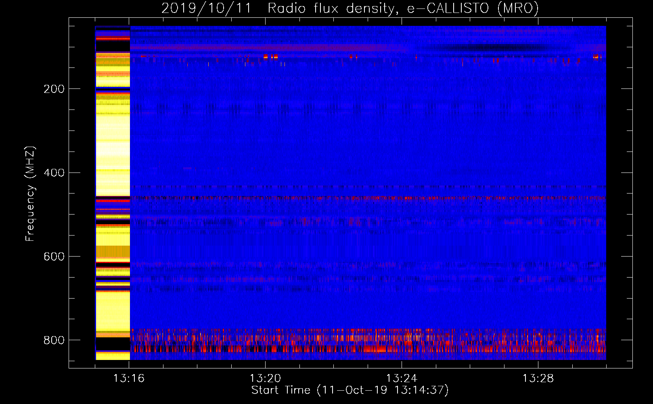The image size is (653, 404).
Task: Click the 'Frequency (MHZ)' y-axis label
Action: pyautogui.click(x=30, y=194)
